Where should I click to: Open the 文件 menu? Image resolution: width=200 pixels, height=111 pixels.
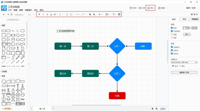[9, 10]
